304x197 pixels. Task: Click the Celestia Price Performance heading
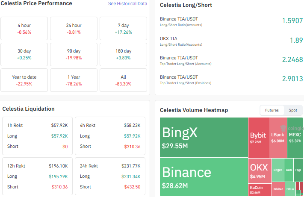pyautogui.click(x=36, y=3)
